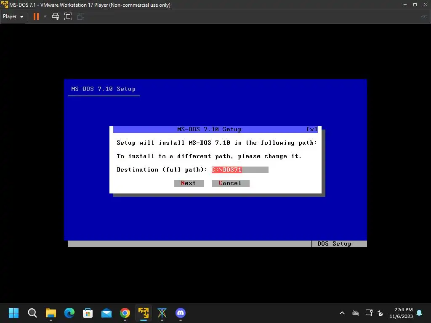The height and width of the screenshot is (323, 431).
Task: Restore down the VMware Player window
Action: (415, 4)
